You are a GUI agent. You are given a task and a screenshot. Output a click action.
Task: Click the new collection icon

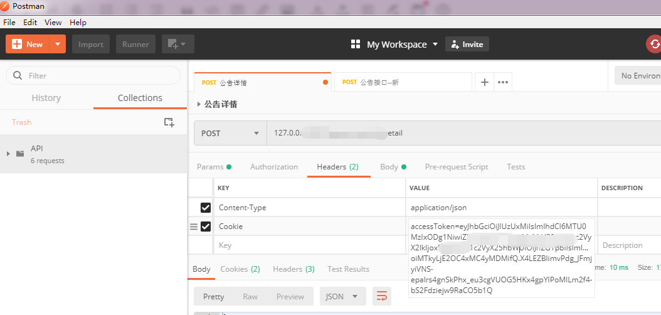pyautogui.click(x=169, y=122)
